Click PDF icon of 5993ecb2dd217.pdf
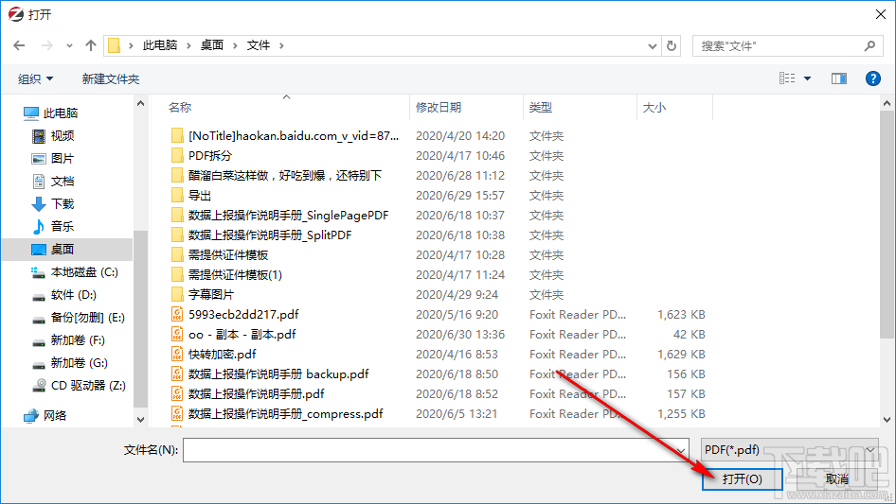This screenshot has width=896, height=504. [x=177, y=315]
